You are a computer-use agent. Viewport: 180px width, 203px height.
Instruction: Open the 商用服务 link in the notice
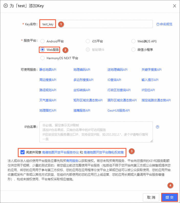click(72, 161)
